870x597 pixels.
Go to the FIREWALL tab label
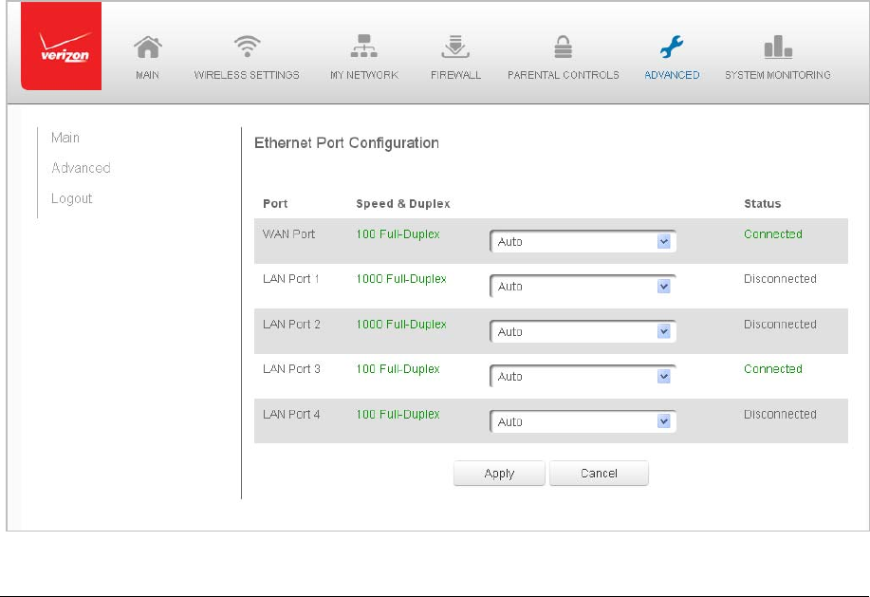point(455,75)
